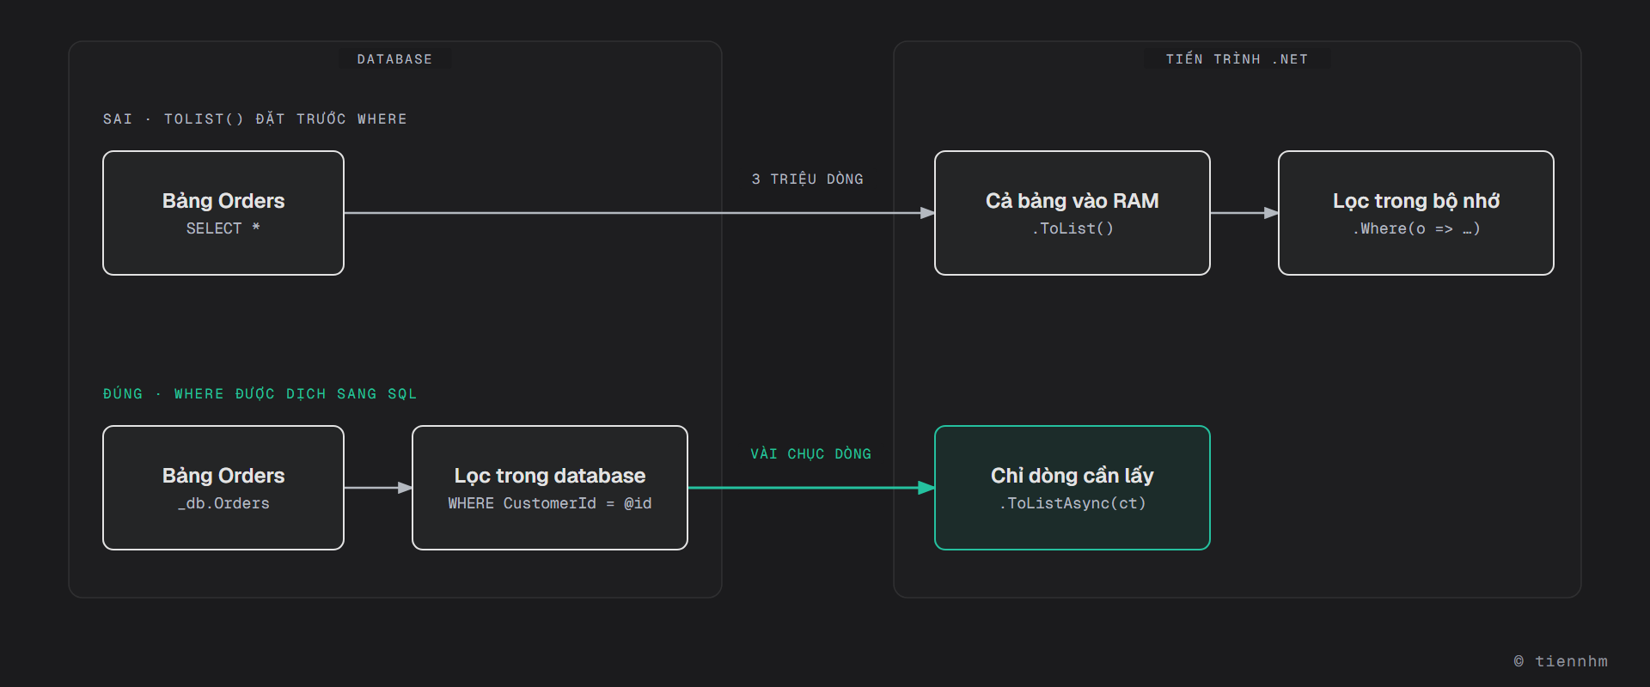
Task: Click the 'DATABASE' group title
Action: click(x=395, y=59)
